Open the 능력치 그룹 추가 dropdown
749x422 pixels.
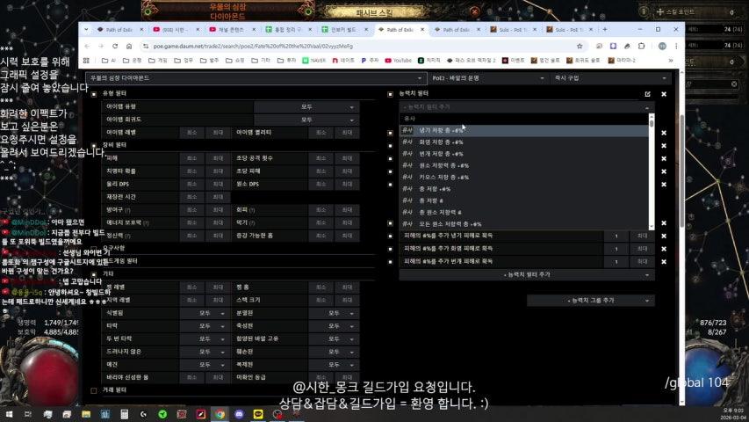591,301
